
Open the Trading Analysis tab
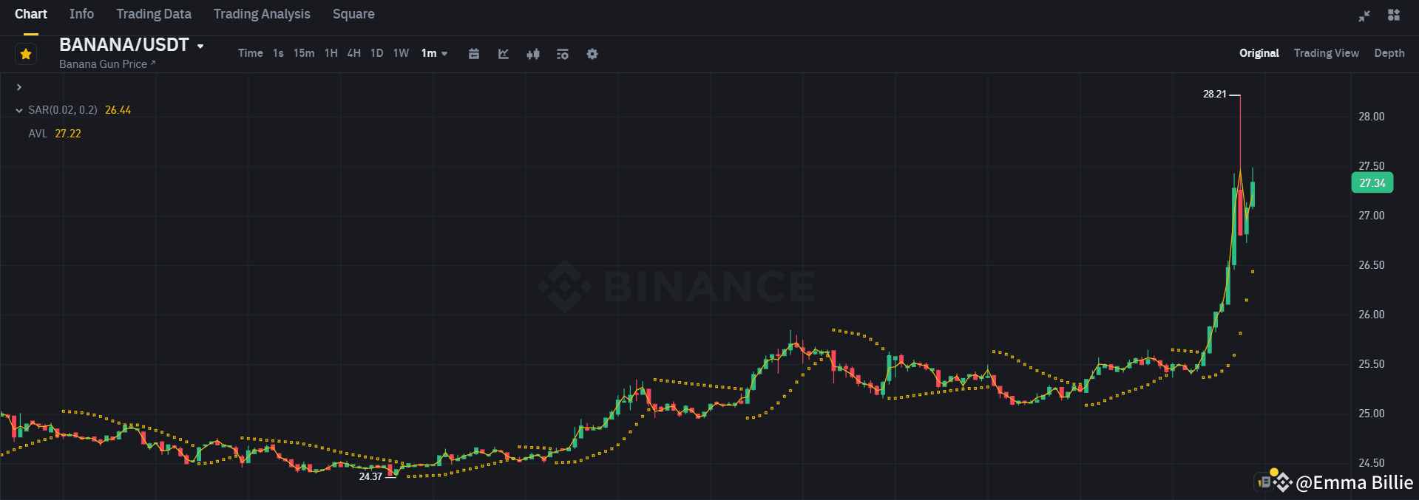click(x=262, y=13)
